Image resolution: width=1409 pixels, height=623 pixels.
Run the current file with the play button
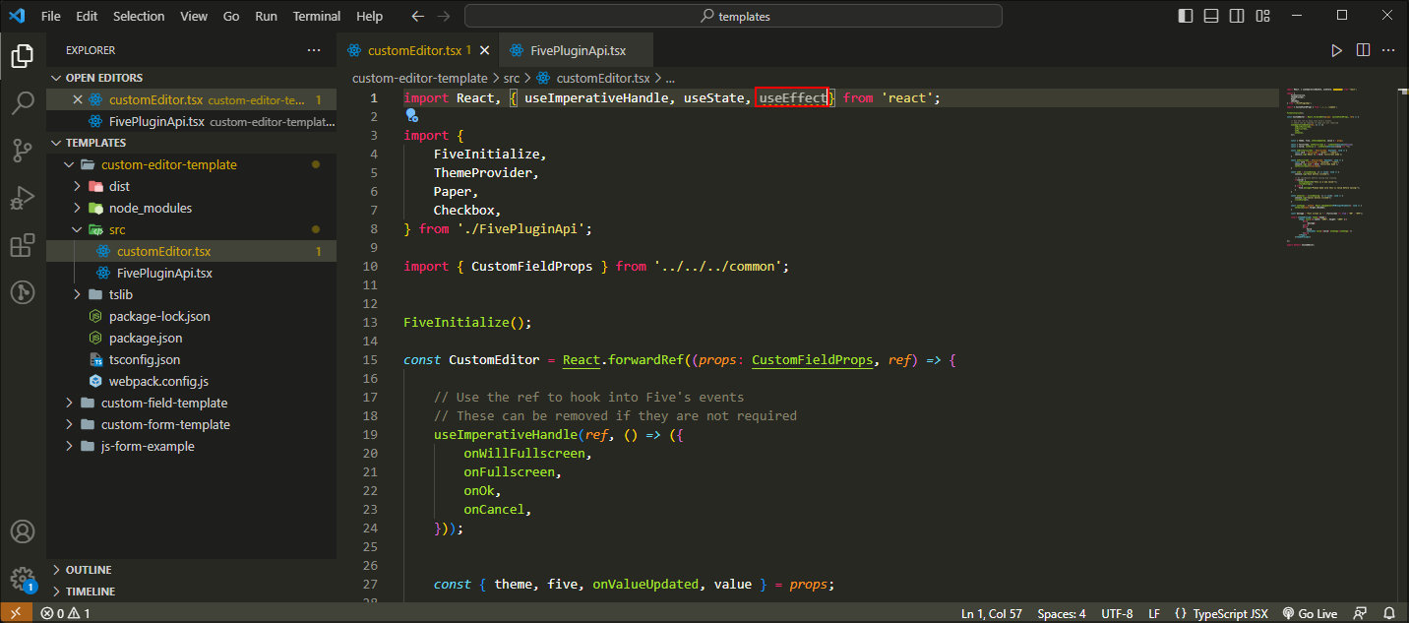click(1336, 50)
